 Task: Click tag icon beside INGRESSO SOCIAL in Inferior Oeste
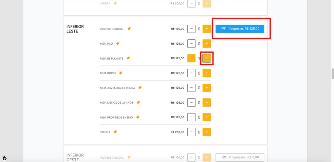click(129, 157)
